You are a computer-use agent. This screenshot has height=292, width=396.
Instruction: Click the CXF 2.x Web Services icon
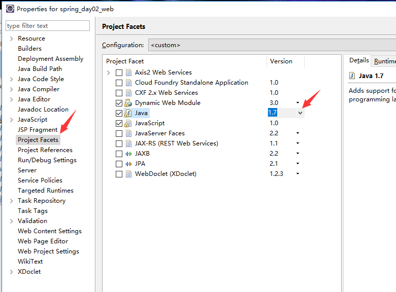pyautogui.click(x=128, y=93)
